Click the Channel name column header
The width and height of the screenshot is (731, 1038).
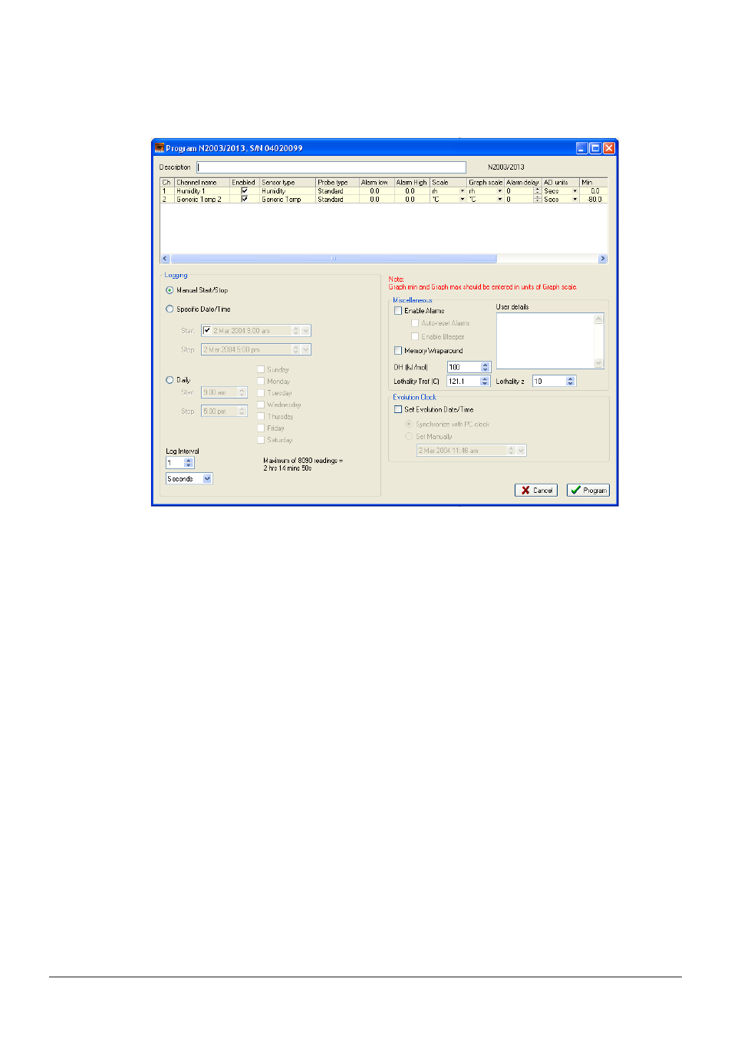203,183
